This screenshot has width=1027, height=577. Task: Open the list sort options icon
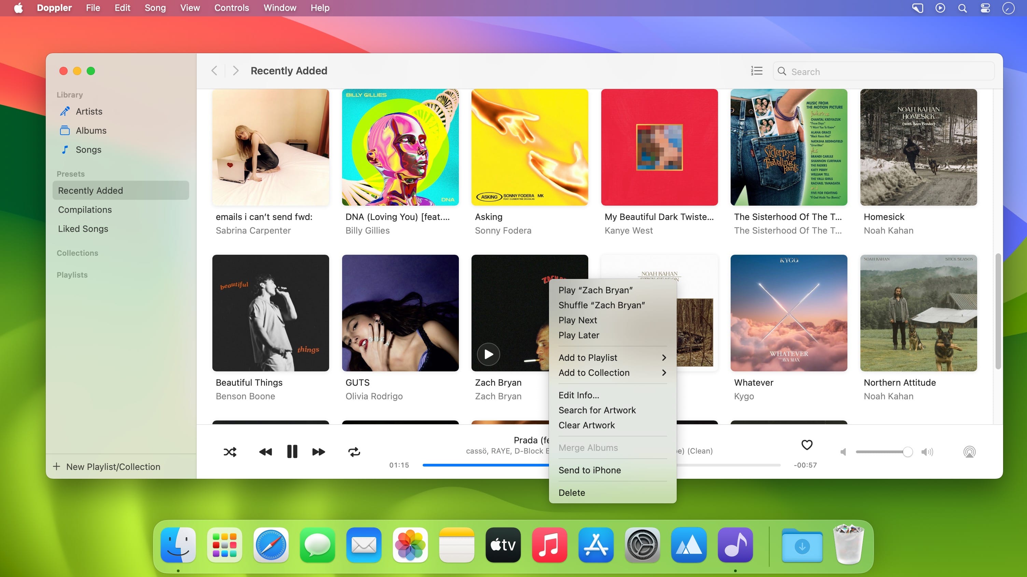point(756,71)
